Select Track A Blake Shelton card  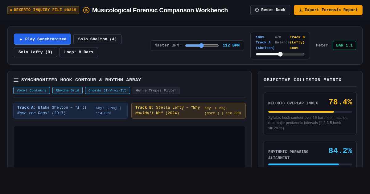(x=70, y=111)
